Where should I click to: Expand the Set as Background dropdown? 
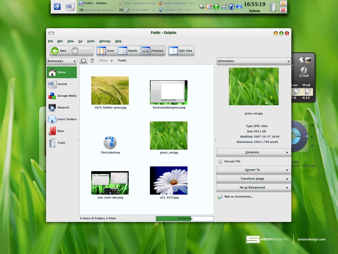tap(253, 188)
